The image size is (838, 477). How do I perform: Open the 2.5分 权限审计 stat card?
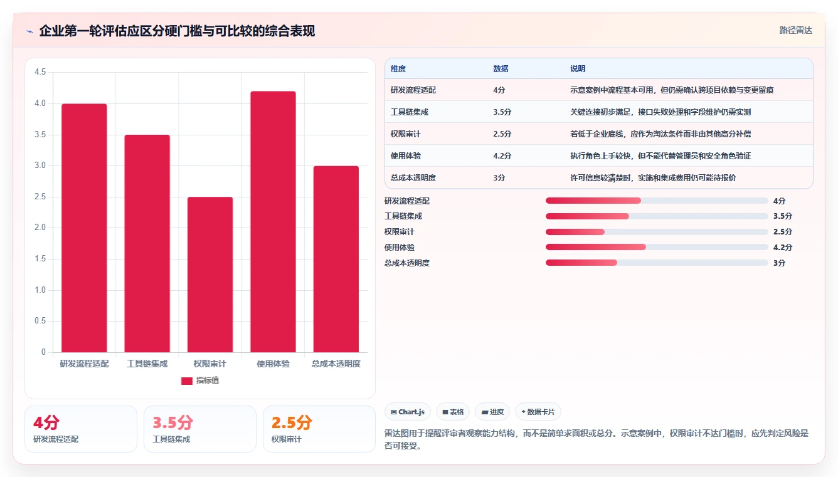click(x=319, y=429)
